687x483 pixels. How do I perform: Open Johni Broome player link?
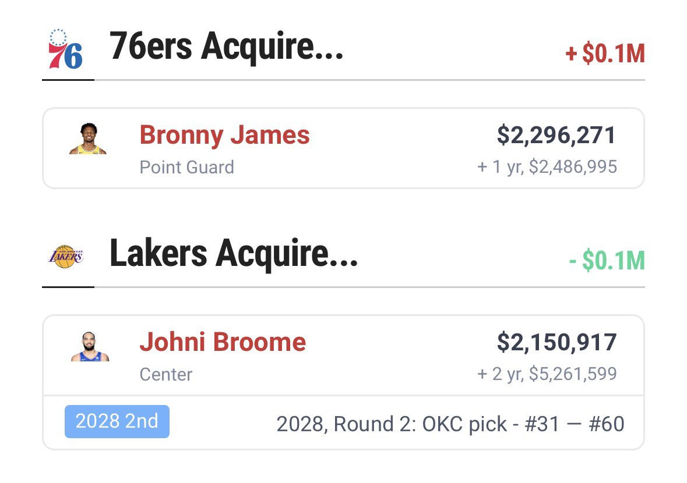pyautogui.click(x=223, y=342)
